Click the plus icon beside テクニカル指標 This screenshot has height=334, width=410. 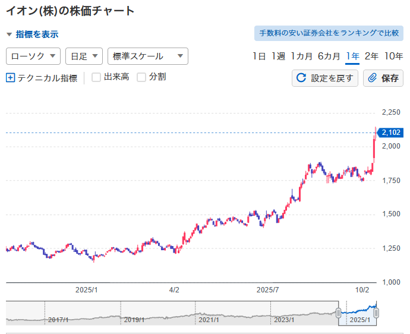(x=10, y=77)
